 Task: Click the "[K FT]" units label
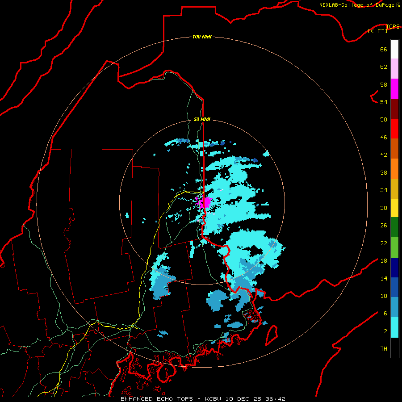(x=377, y=31)
